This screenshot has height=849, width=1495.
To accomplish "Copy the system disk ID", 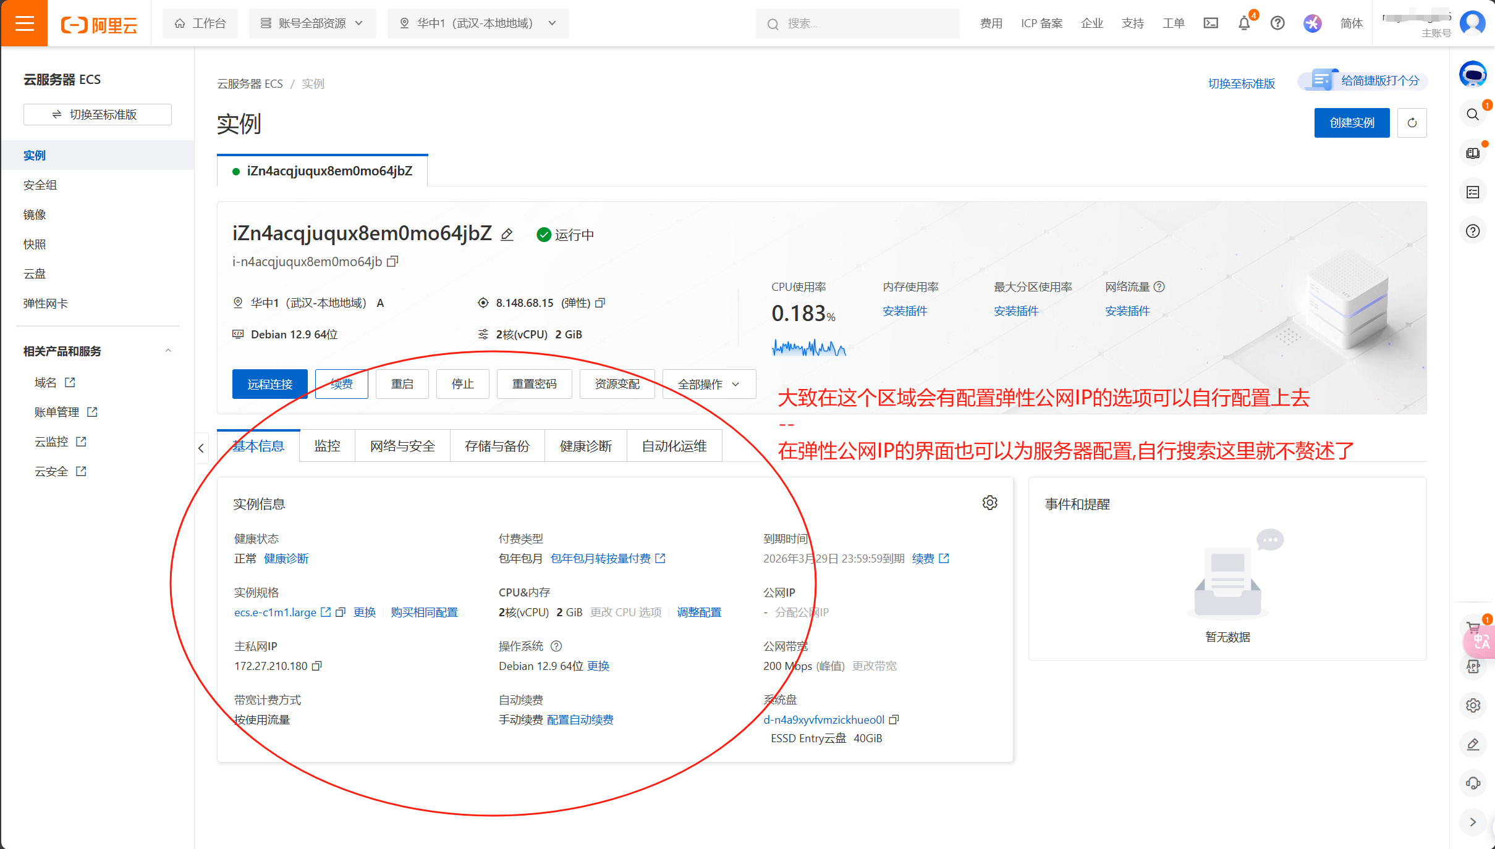I will (x=894, y=720).
